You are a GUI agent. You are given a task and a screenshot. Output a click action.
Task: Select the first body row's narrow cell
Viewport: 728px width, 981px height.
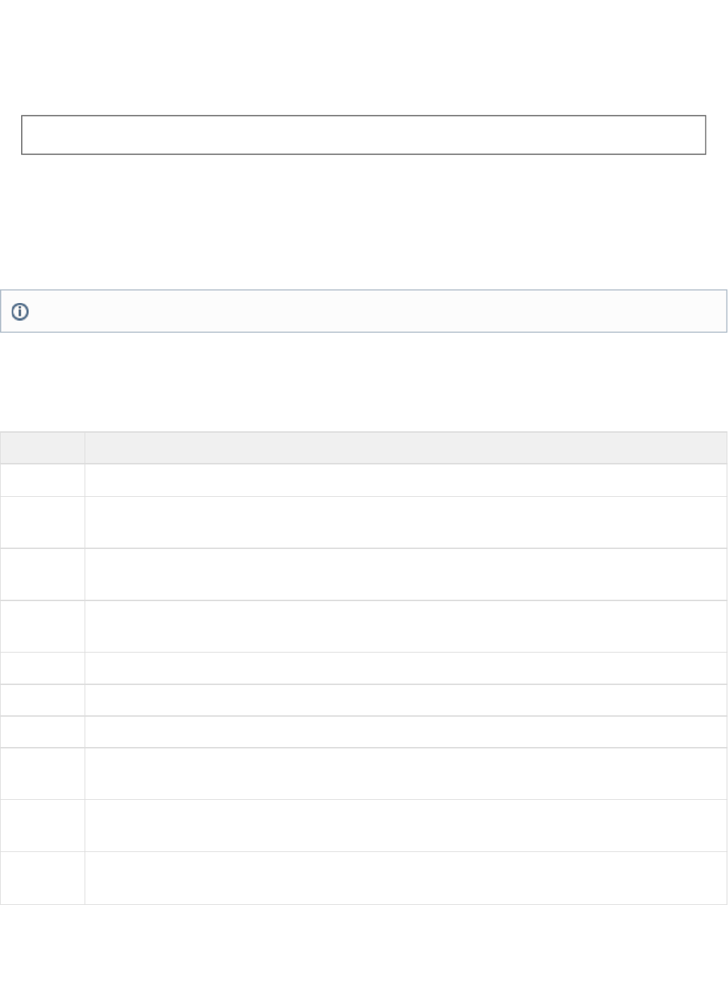42,480
